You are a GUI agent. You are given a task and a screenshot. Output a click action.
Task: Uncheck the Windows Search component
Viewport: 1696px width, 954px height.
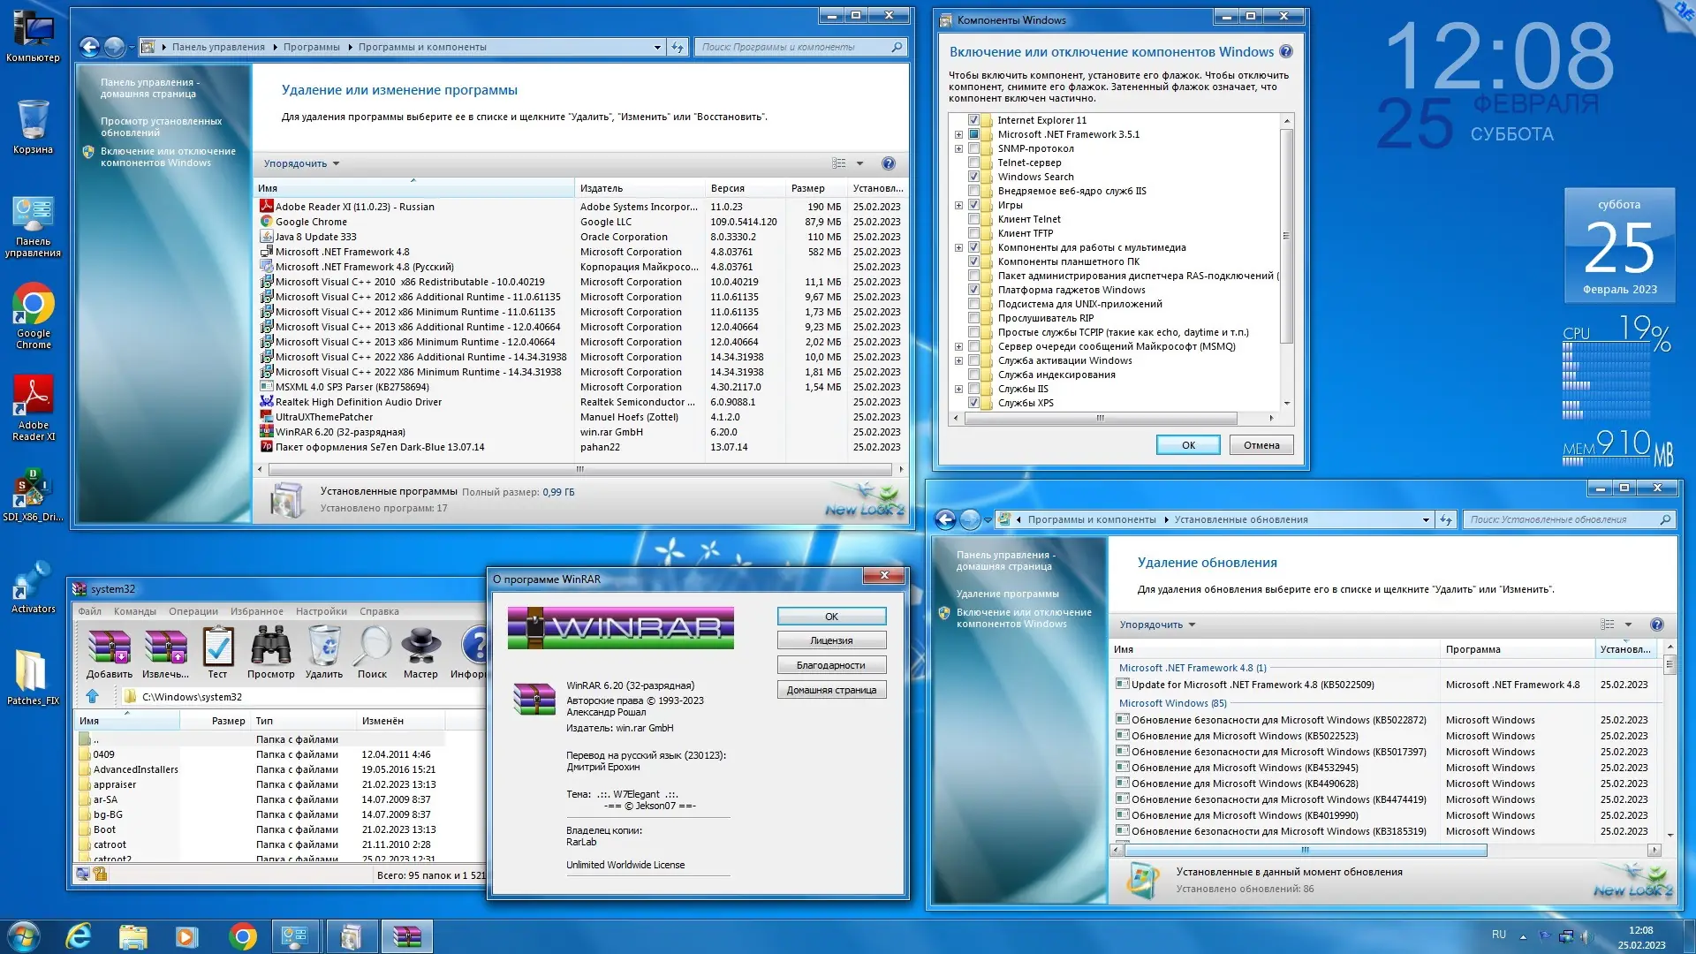point(973,177)
